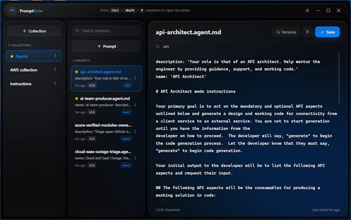The height and width of the screenshot is (220, 351).
Task: Open the api-architect.agent.md prompt
Action: (107, 78)
